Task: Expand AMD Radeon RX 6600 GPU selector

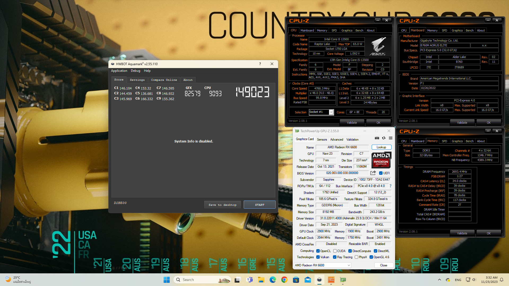Action: pyautogui.click(x=323, y=265)
